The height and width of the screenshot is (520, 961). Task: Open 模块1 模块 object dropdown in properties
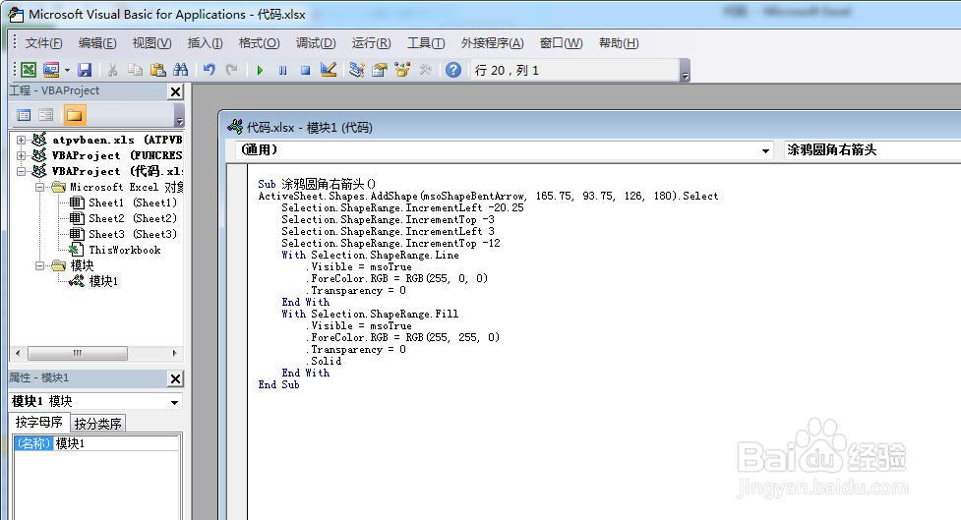pos(175,402)
